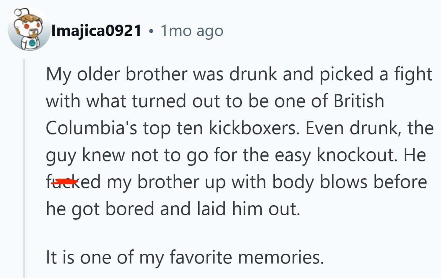The height and width of the screenshot is (278, 441).
Task: Click the "1mo ago" comment timestamp
Action: (x=192, y=31)
